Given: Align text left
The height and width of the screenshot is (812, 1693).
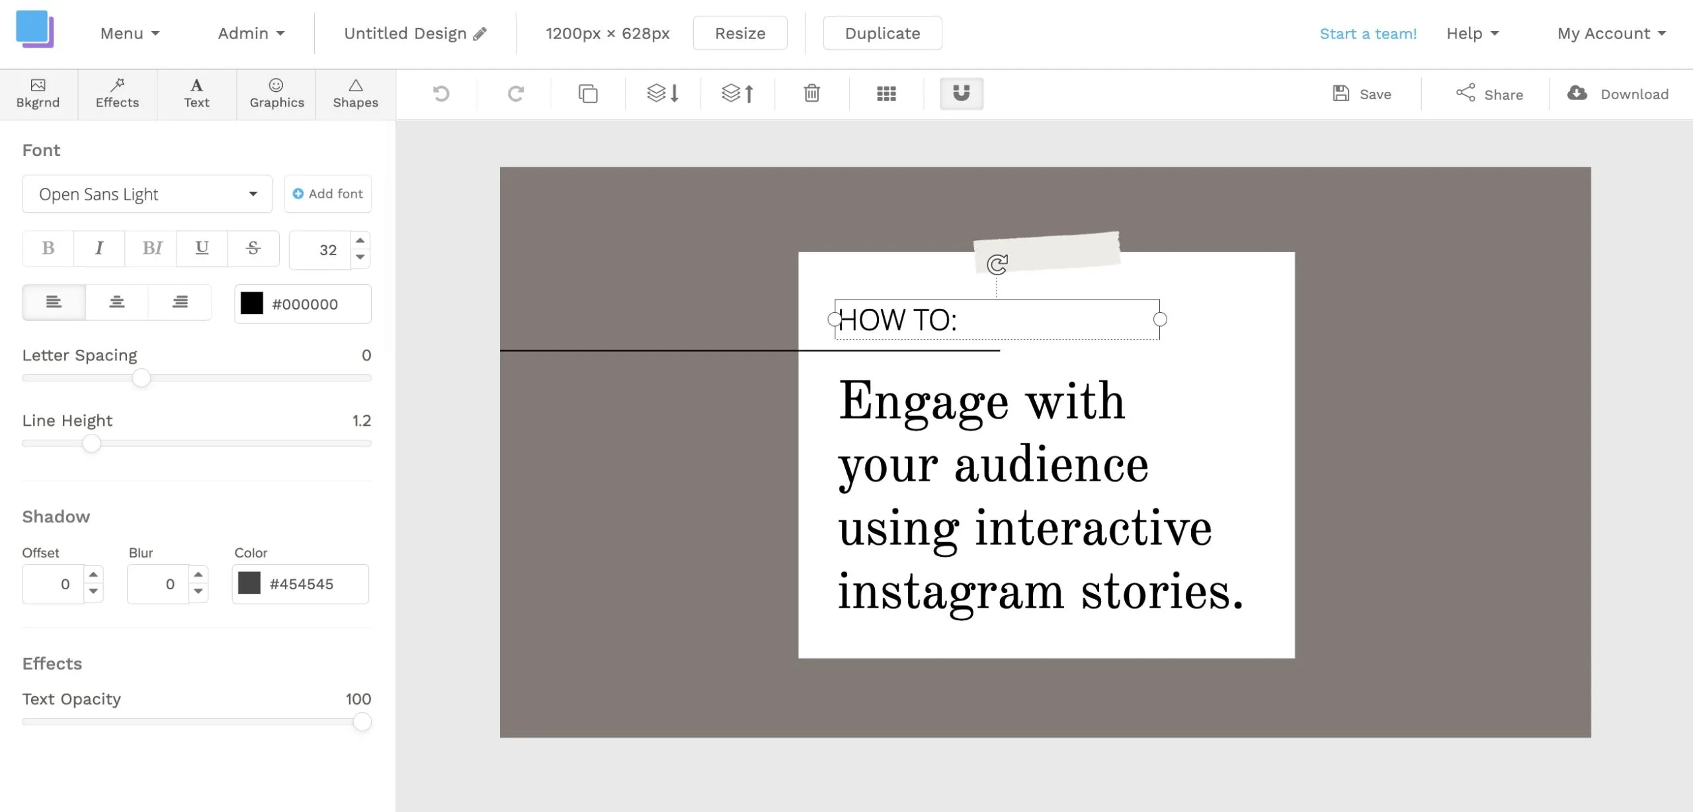Looking at the screenshot, I should (x=54, y=303).
